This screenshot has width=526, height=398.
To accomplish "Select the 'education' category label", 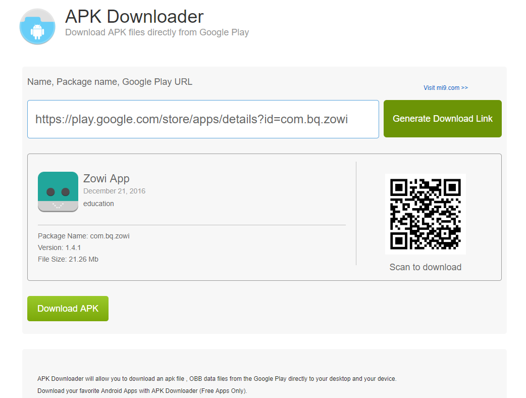I will click(x=98, y=204).
